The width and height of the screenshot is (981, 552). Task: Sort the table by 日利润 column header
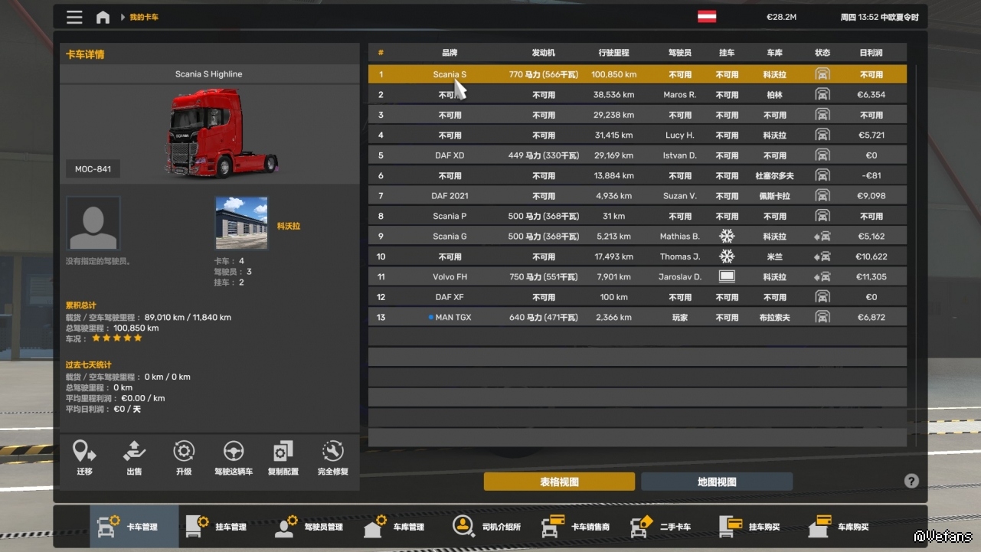pos(871,53)
